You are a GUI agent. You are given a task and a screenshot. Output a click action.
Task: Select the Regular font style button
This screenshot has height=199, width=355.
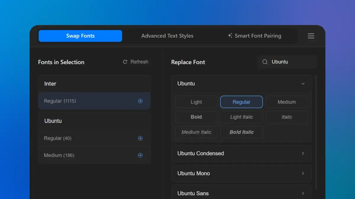[x=241, y=102]
